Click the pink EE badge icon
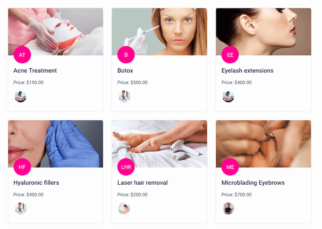This screenshot has width=322, height=229. coord(230,55)
